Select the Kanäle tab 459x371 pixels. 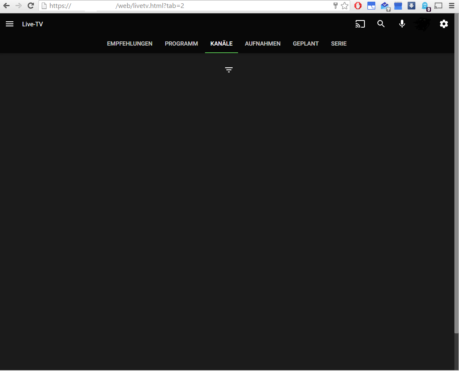click(x=221, y=43)
